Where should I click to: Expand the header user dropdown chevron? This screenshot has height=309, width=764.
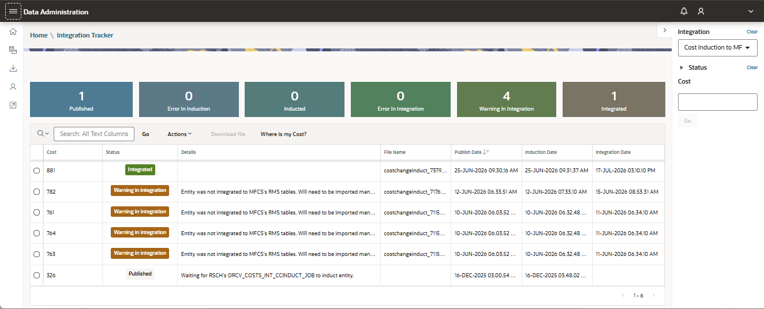(x=751, y=12)
